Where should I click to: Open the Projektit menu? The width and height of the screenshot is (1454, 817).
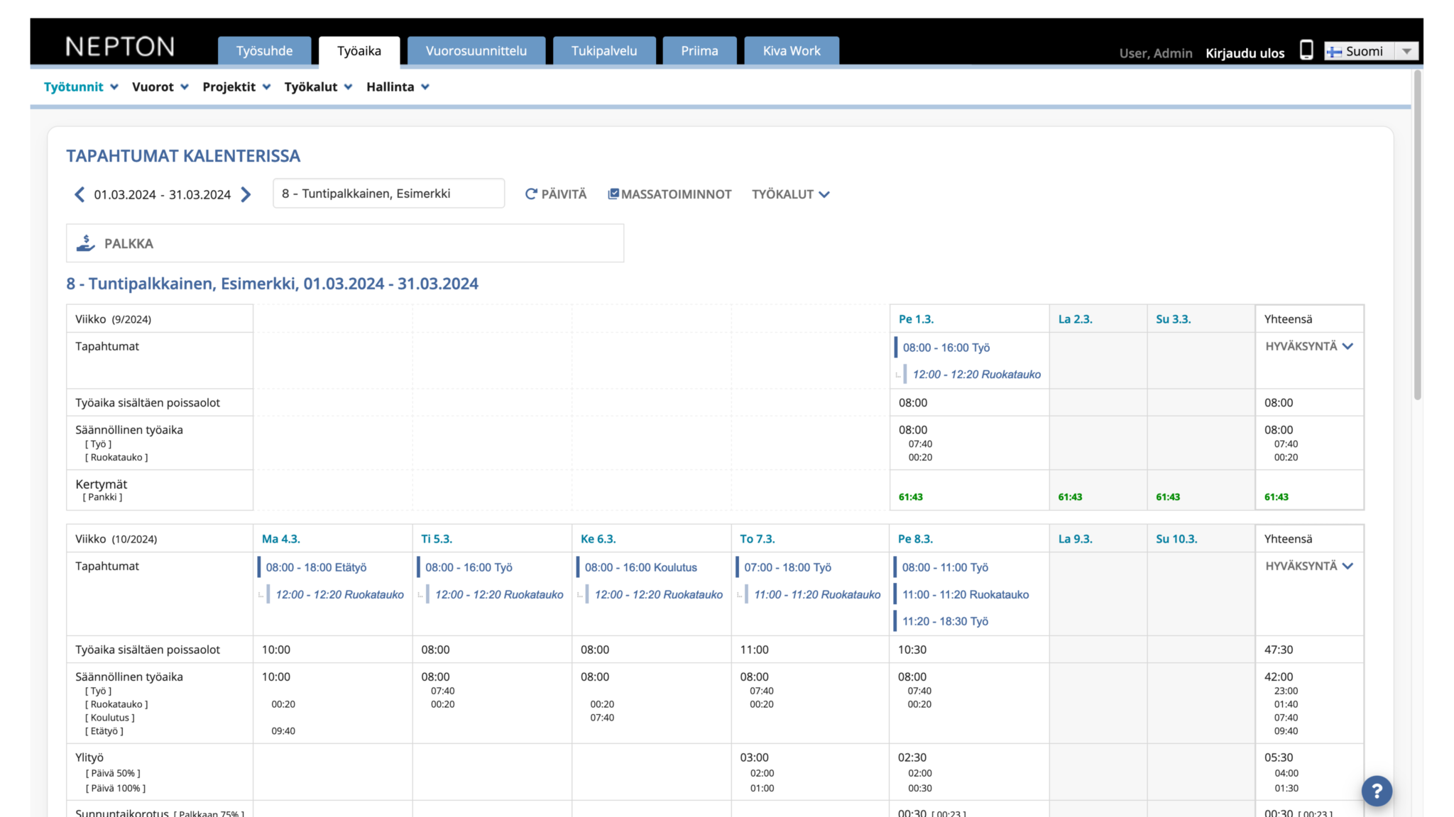236,87
